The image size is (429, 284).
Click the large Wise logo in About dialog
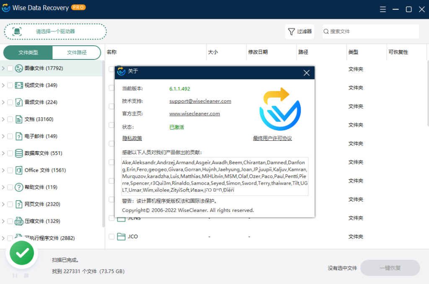pyautogui.click(x=280, y=109)
